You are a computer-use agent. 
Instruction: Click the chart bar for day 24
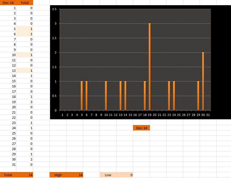tap(174, 96)
